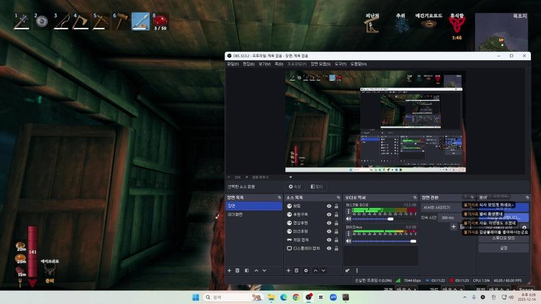Image resolution: width=541 pixels, height=304 pixels.
Task: Move the selected source up with the arrow
Action: [x=315, y=270]
